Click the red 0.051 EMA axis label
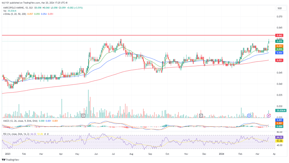 [x=279, y=60]
